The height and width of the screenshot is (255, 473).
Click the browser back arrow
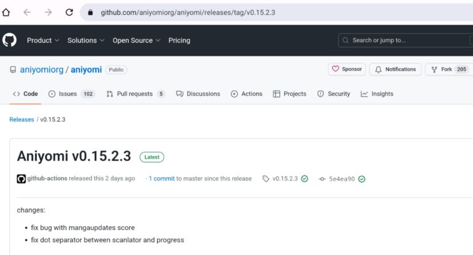(x=27, y=12)
